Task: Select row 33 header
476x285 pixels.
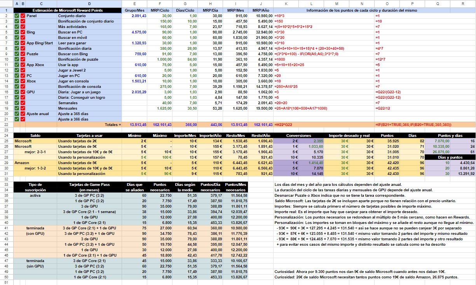Action: [7, 184]
